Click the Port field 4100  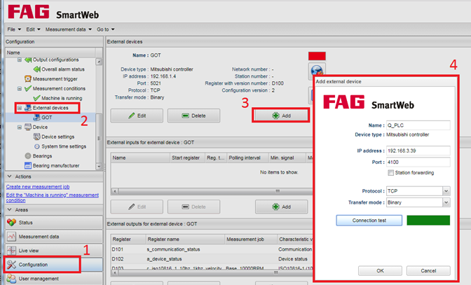[418, 162]
